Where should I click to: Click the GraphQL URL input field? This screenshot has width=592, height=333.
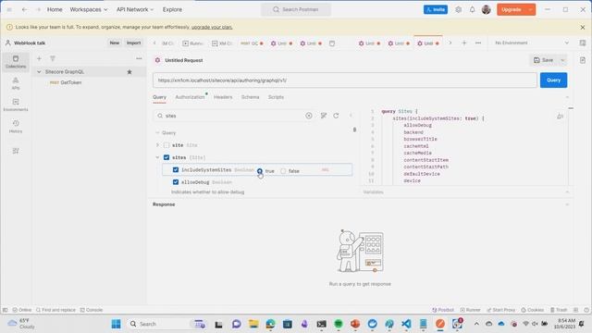pos(345,80)
